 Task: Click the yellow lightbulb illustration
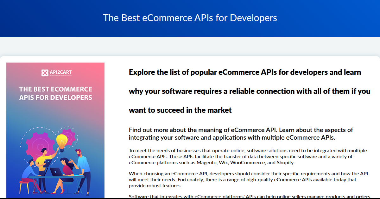tap(62, 141)
